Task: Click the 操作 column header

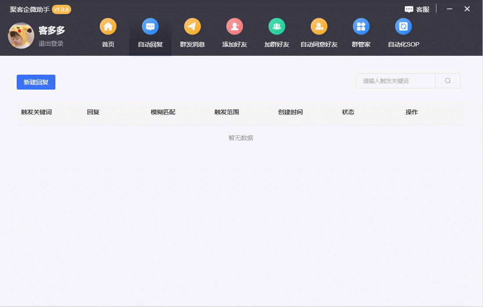Action: [412, 112]
